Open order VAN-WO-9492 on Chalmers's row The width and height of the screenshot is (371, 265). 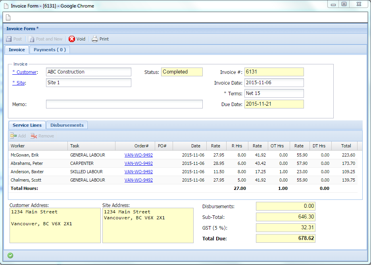138,180
